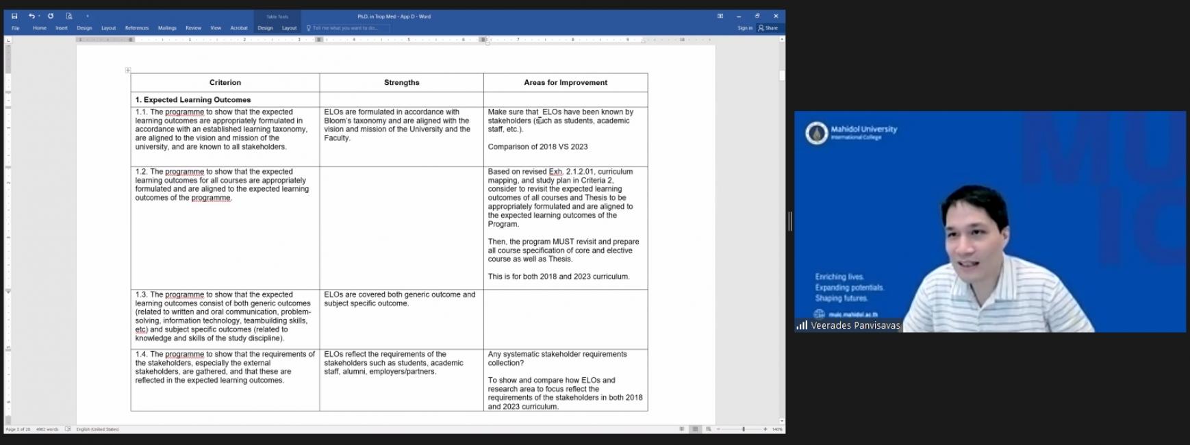The image size is (1190, 445).
Task: Click the '1. Expected Learning Outcomes' row heading
Action: (x=193, y=100)
